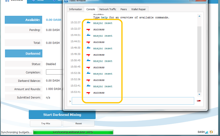The image size is (220, 136).
Task: Focus the console command input field
Action: [133, 101]
